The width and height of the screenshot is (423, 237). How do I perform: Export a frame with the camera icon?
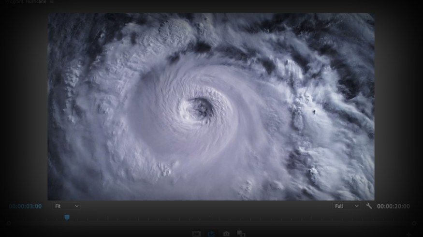226,234
